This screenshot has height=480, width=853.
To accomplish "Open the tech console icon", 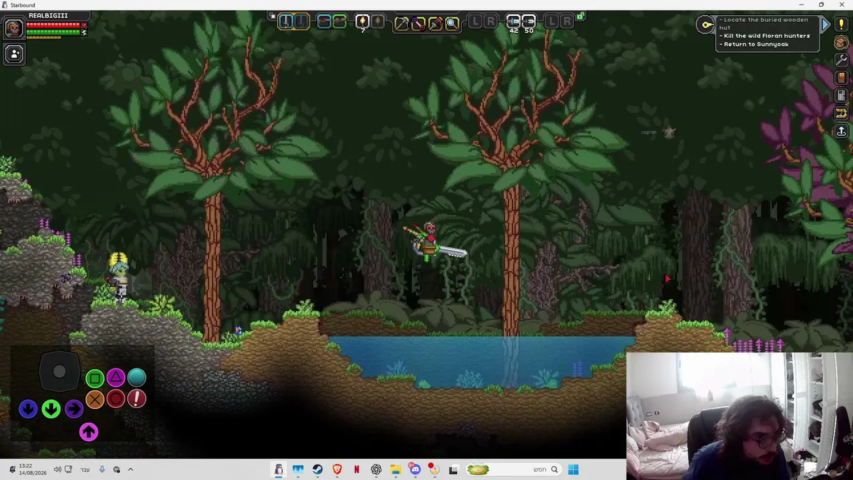I will pos(841,96).
